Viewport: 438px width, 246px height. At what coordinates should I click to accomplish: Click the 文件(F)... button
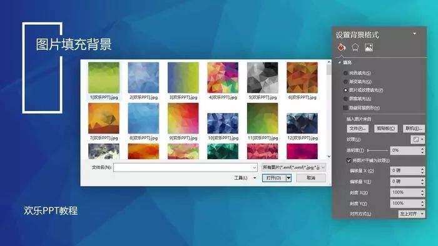[x=358, y=129]
